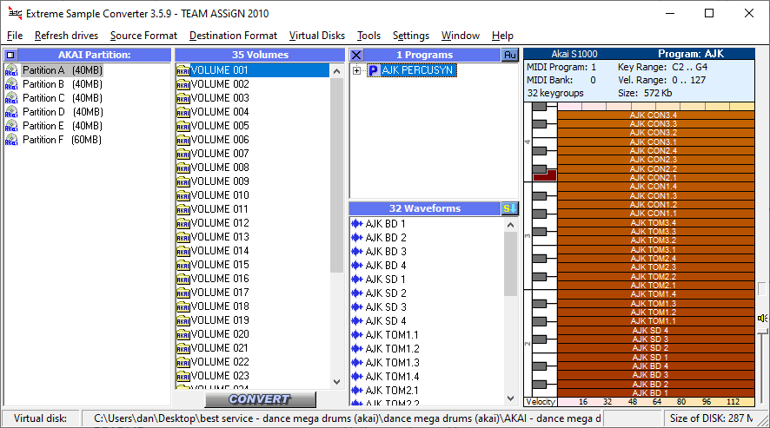Click the volume slider below the speaker
The image size is (770, 428).
point(762,365)
